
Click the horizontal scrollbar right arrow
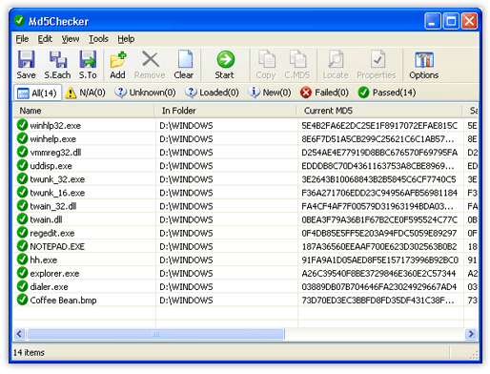tap(471, 334)
